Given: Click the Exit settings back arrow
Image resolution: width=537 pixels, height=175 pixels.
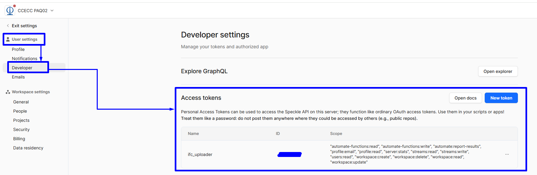Looking at the screenshot, I should click(x=8, y=26).
